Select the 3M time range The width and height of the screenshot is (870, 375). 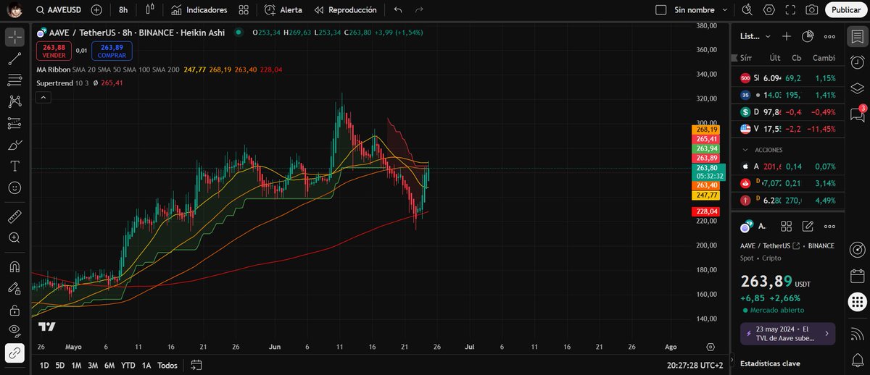pyautogui.click(x=93, y=366)
